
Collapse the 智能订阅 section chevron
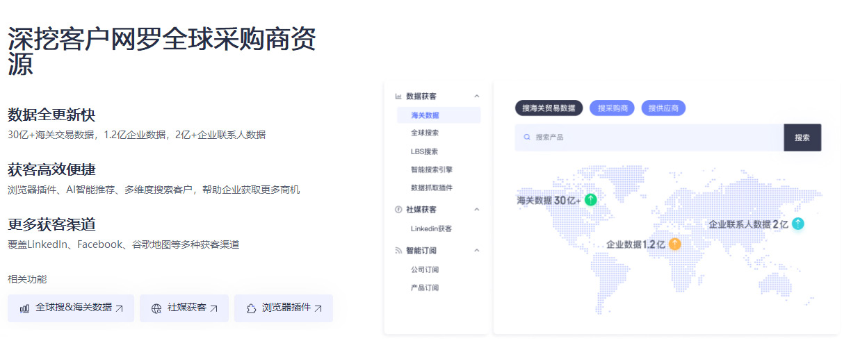(476, 250)
